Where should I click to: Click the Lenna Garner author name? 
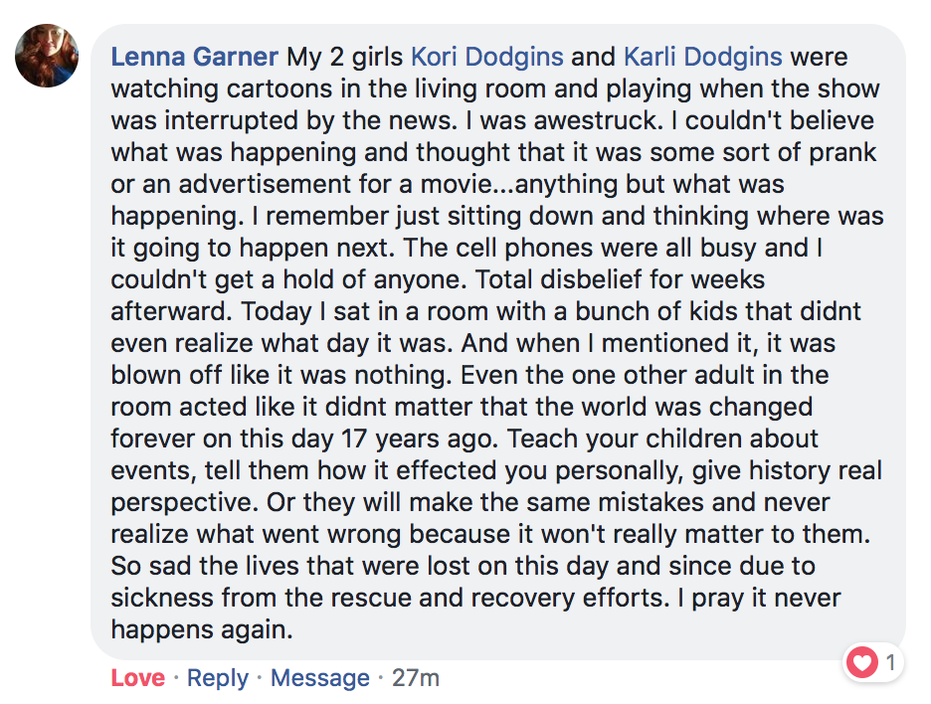click(197, 56)
